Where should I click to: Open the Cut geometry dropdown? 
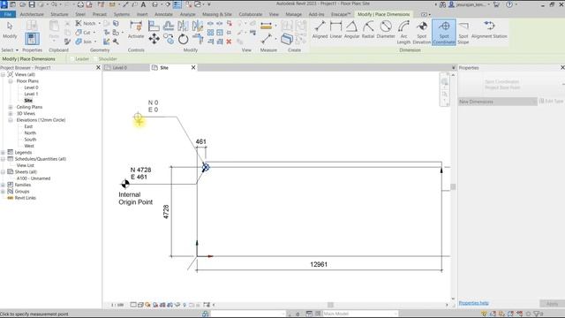pos(94,33)
